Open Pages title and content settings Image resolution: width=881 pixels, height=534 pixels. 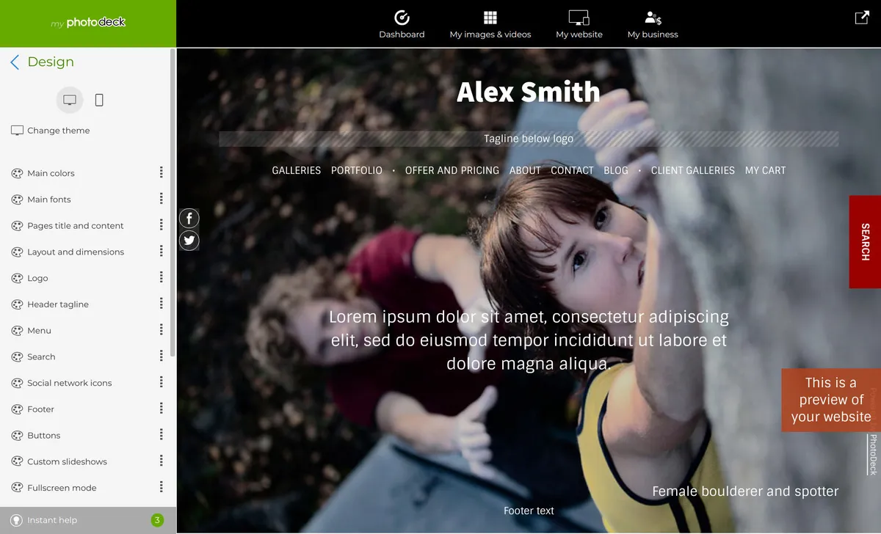point(76,226)
